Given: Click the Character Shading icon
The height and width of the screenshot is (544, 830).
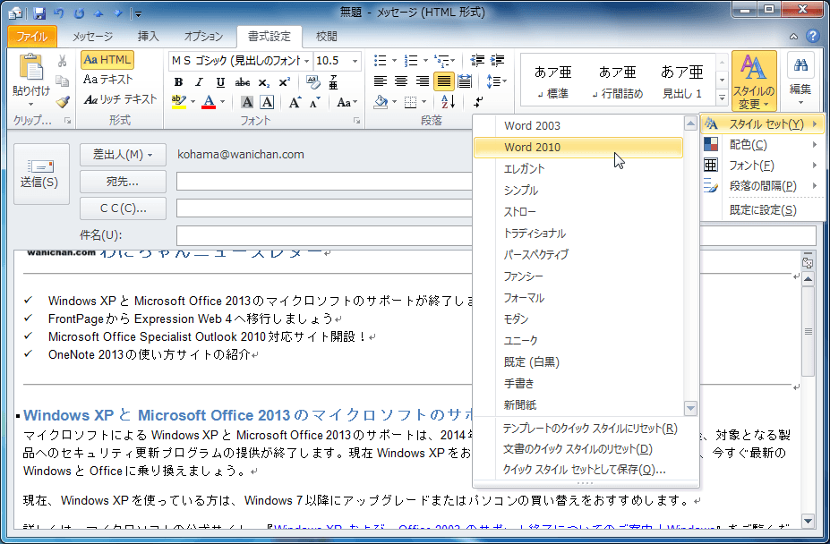Looking at the screenshot, I should pyautogui.click(x=246, y=102).
